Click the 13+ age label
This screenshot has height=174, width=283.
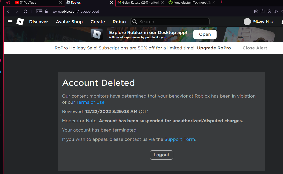point(272,22)
